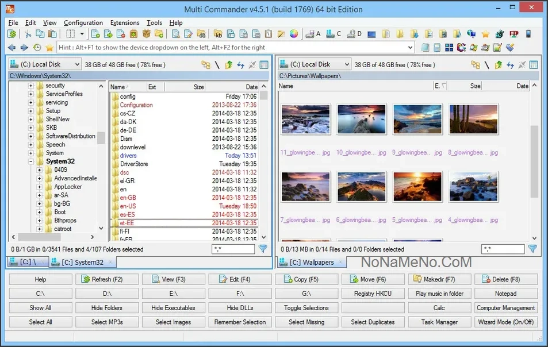Select the 11_glowingbea wallpaper thumbnail
Viewport: 548px width, 347px height.
coord(306,119)
